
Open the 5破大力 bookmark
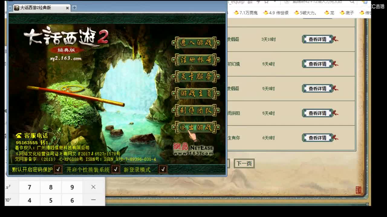[x=305, y=13]
